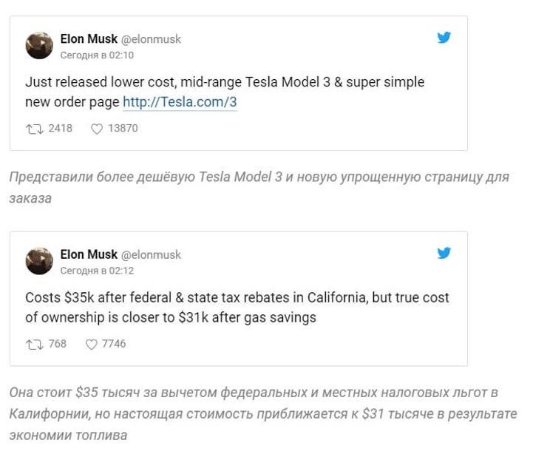Open Elon Musk avatar in the 02:12 tweet
The width and height of the screenshot is (547, 457).
point(39,261)
